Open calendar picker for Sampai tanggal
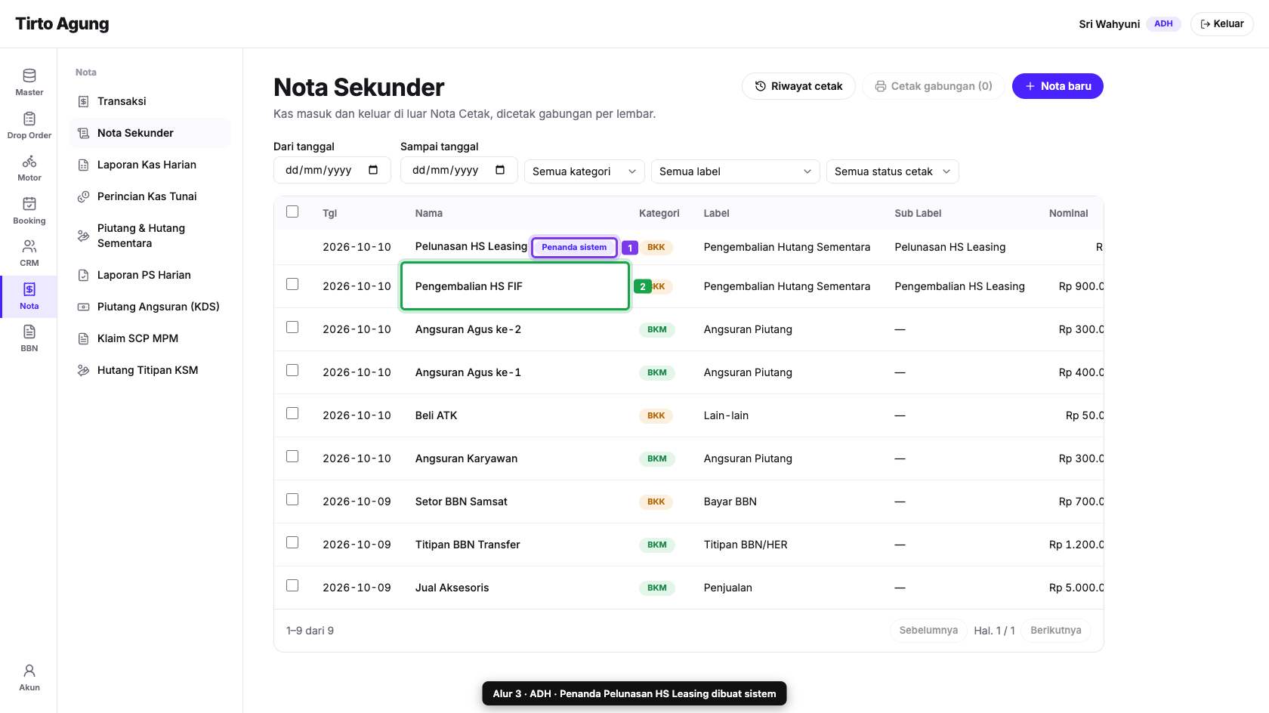This screenshot has width=1269, height=713. (500, 170)
